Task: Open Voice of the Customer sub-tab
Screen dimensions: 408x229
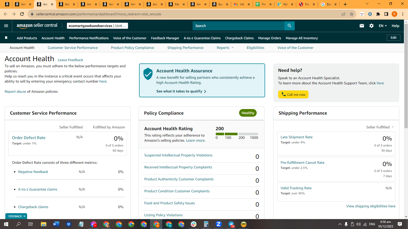Action: (295, 48)
